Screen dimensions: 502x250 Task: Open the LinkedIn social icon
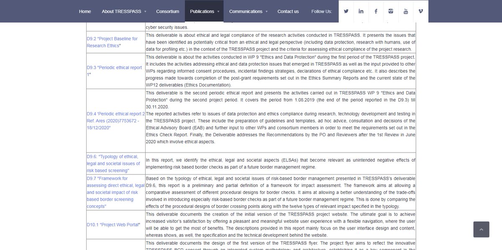361,11
